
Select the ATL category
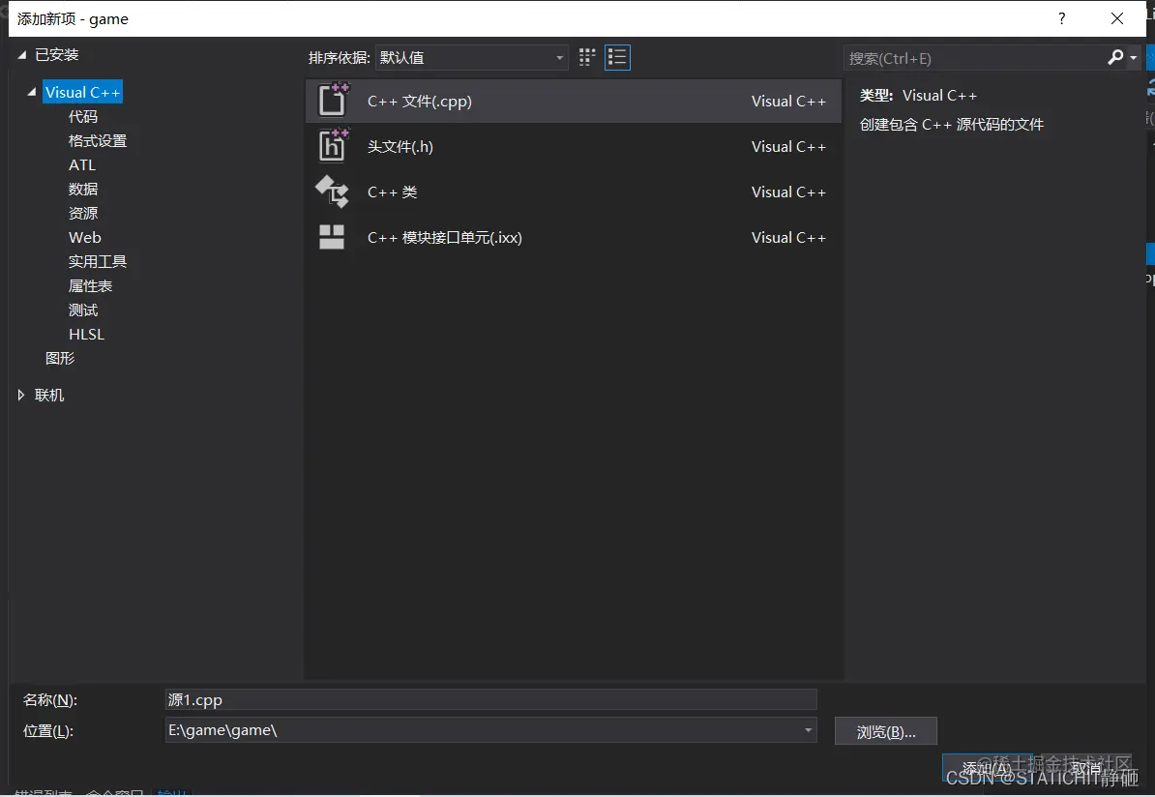tap(82, 165)
